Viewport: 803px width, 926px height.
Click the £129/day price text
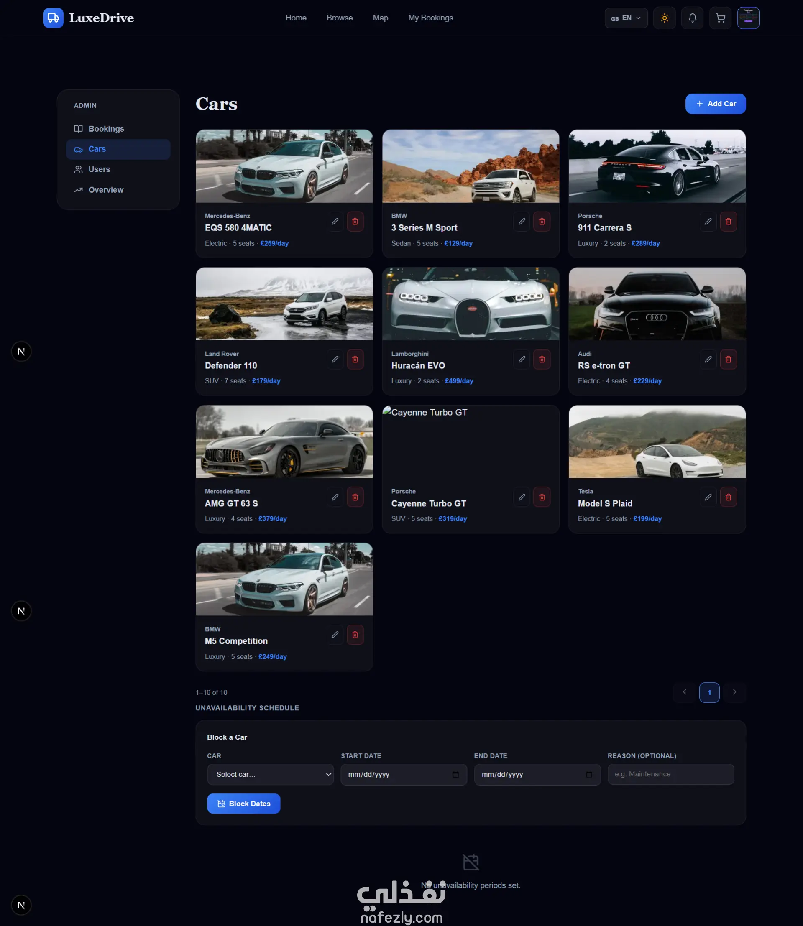click(458, 243)
